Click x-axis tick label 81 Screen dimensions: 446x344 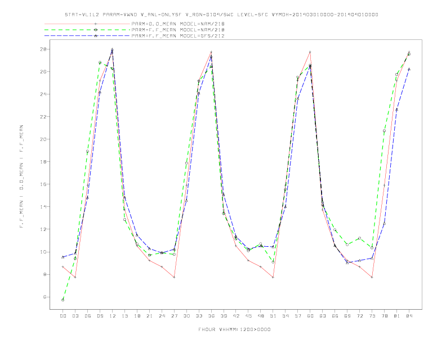pyautogui.click(x=397, y=316)
